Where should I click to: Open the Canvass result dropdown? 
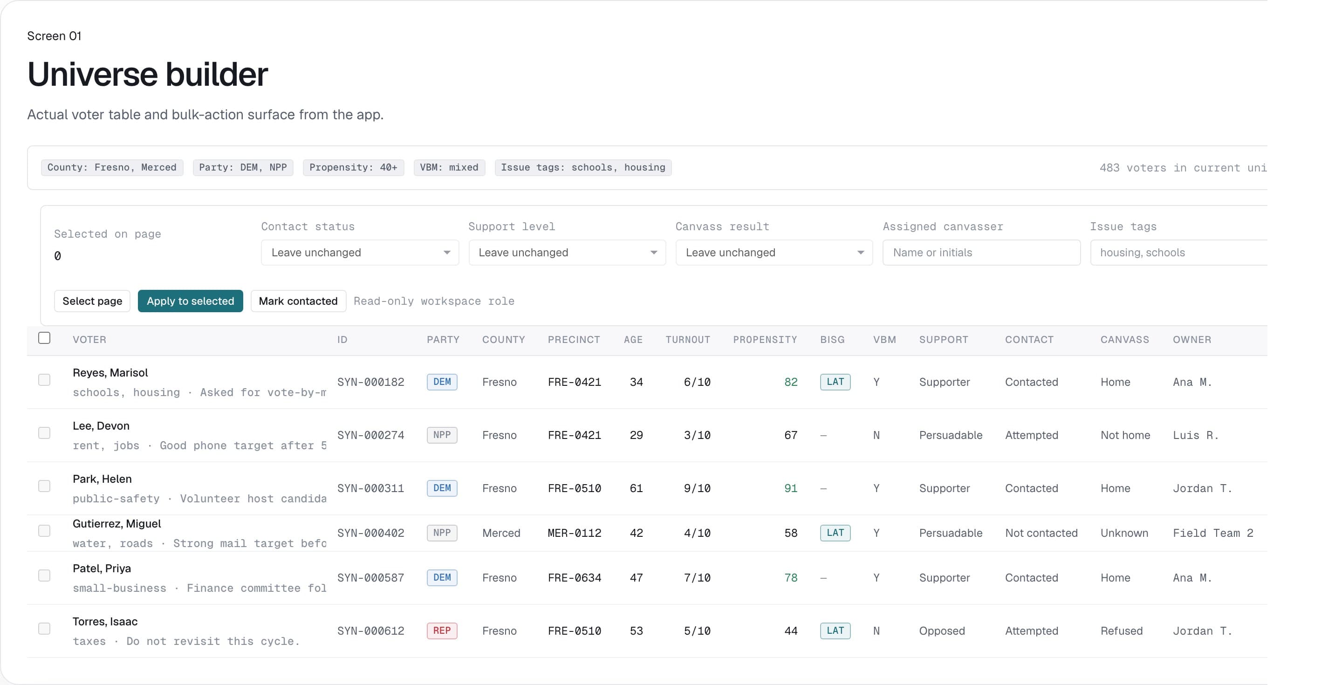tap(773, 252)
